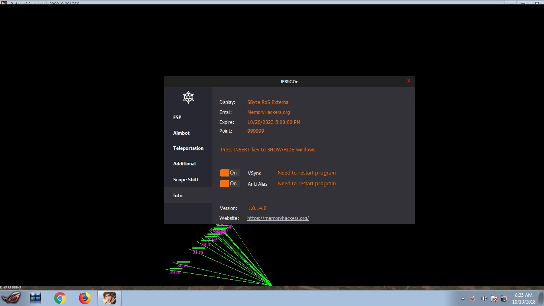Click the red orb tray icon
544x306 pixels.
point(473,298)
